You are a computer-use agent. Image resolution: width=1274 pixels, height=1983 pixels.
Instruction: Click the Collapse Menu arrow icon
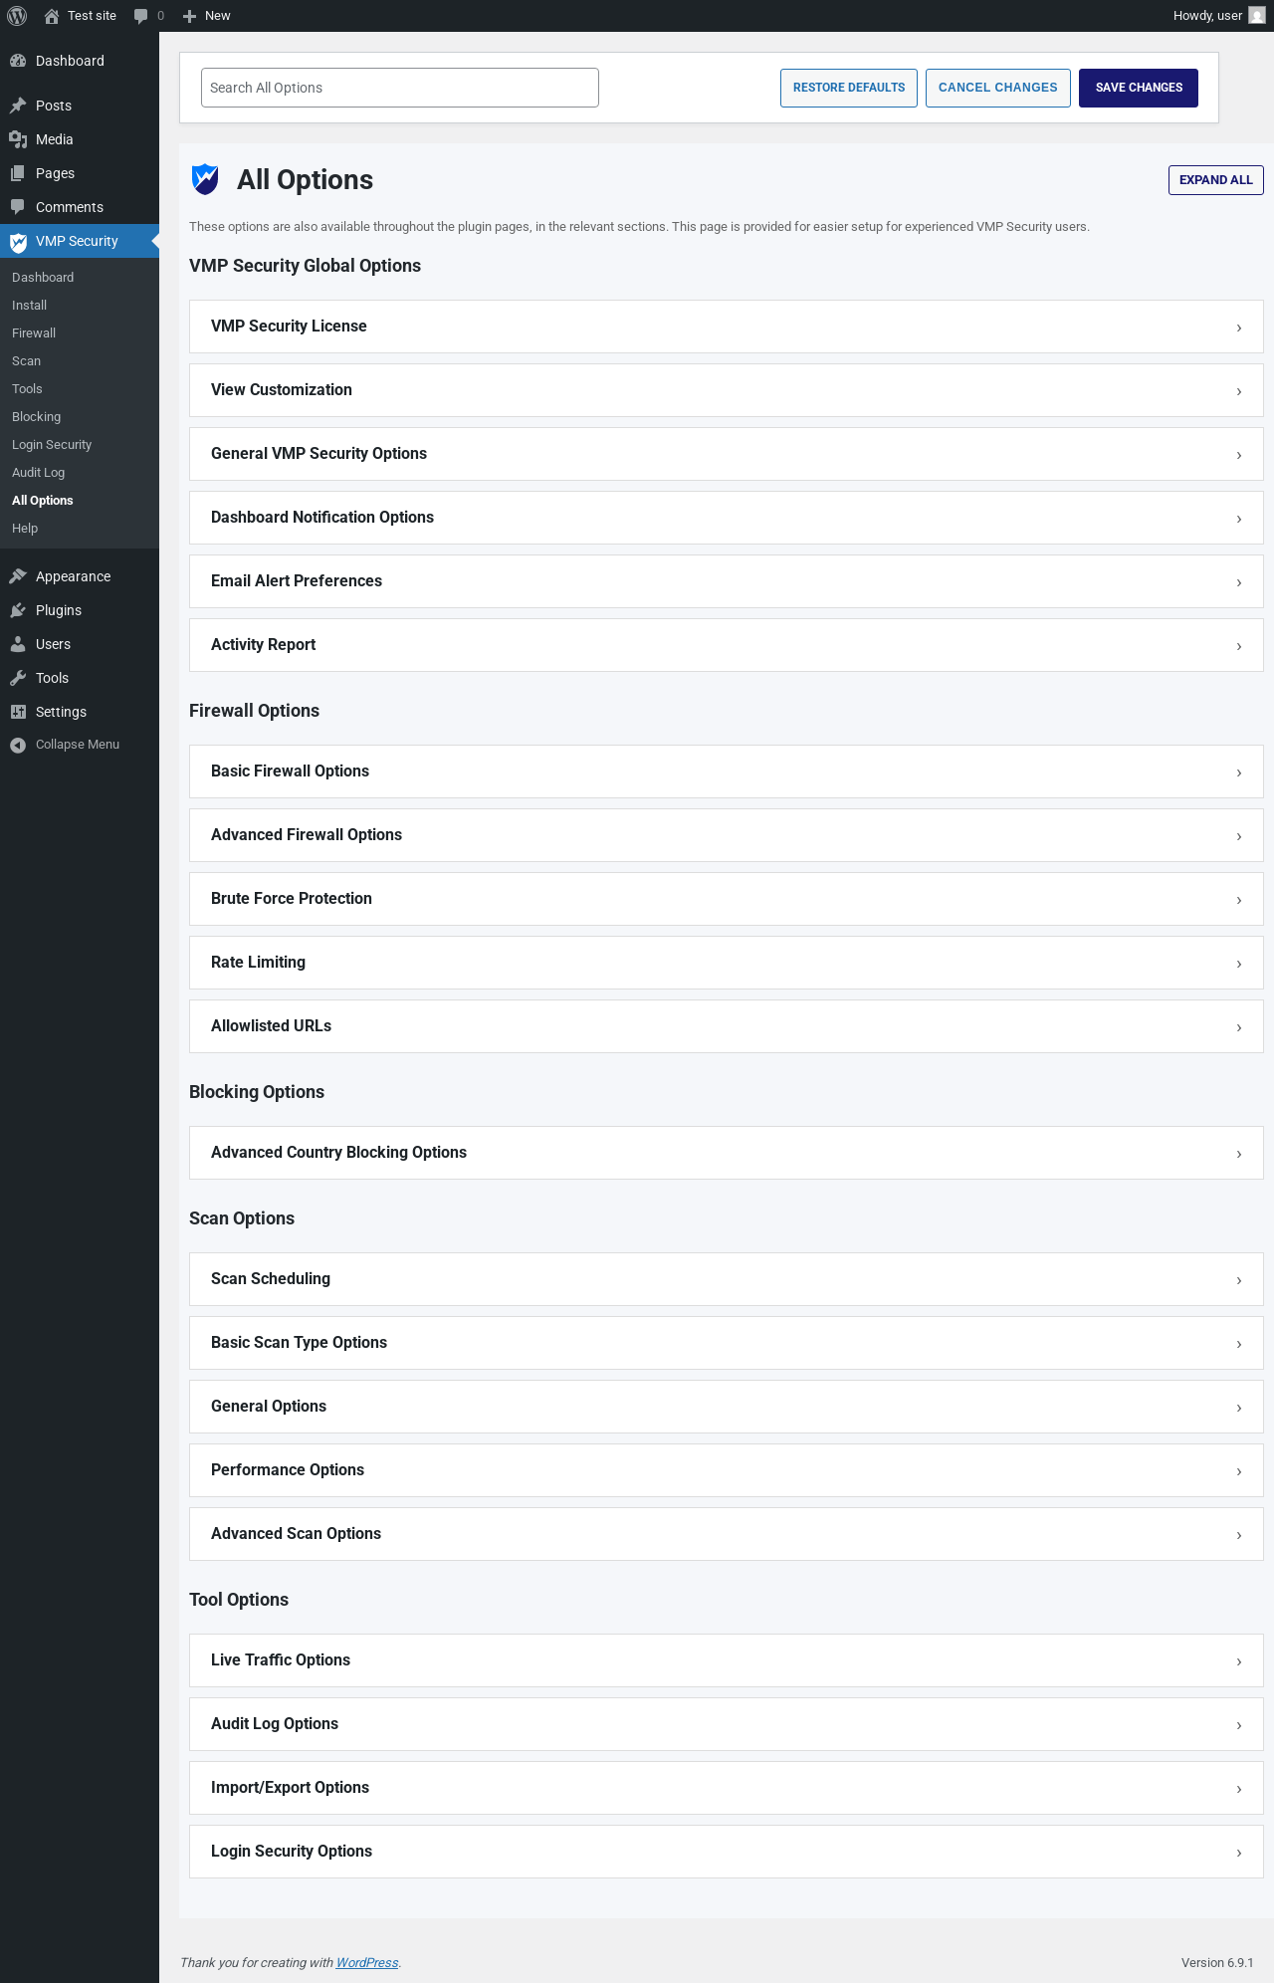(x=18, y=745)
